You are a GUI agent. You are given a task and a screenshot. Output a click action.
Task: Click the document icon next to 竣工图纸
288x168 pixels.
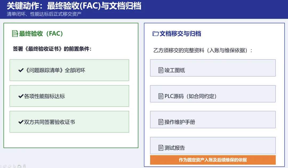coord(161,70)
